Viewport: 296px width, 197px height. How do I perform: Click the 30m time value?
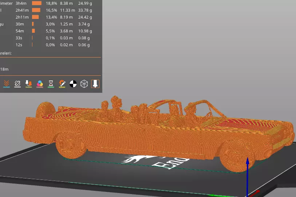pos(20,24)
